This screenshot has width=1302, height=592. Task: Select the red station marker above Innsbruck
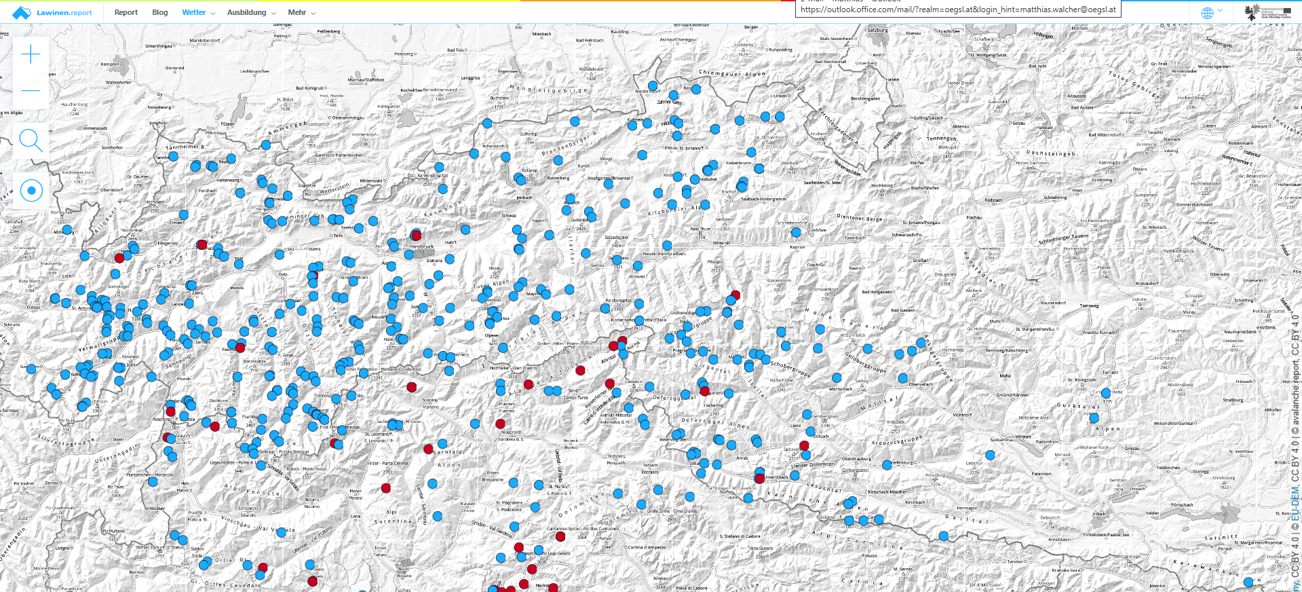(x=416, y=235)
